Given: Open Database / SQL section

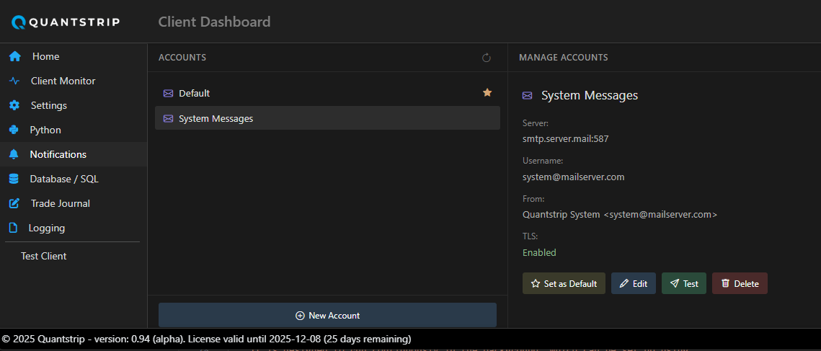Looking at the screenshot, I should [74, 179].
